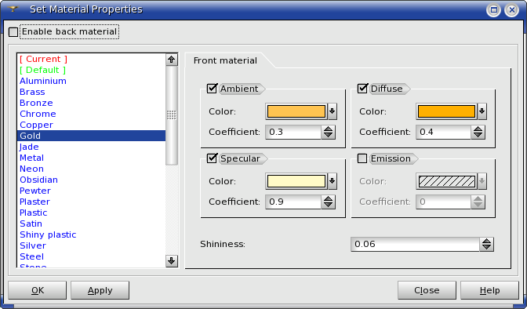527x309 pixels.
Task: Open the Ambient color dropdown arrow
Action: pos(332,111)
